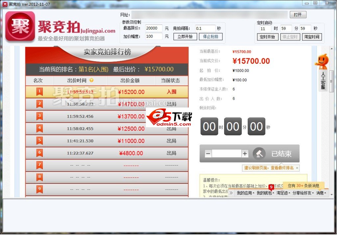Click bid time 11:59:52.456

(x=80, y=116)
